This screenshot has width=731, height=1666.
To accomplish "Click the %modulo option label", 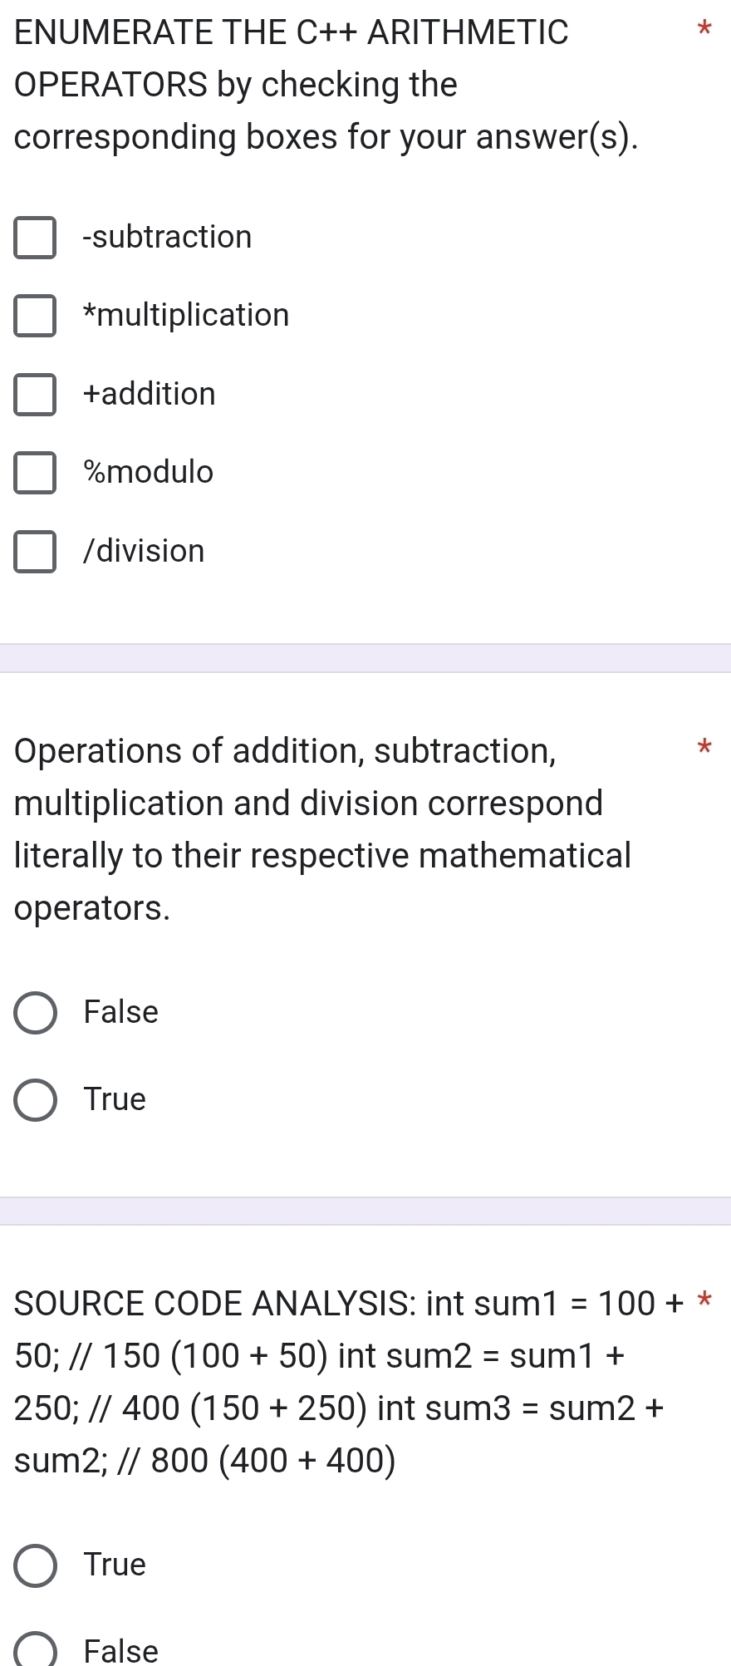I will (x=149, y=473).
